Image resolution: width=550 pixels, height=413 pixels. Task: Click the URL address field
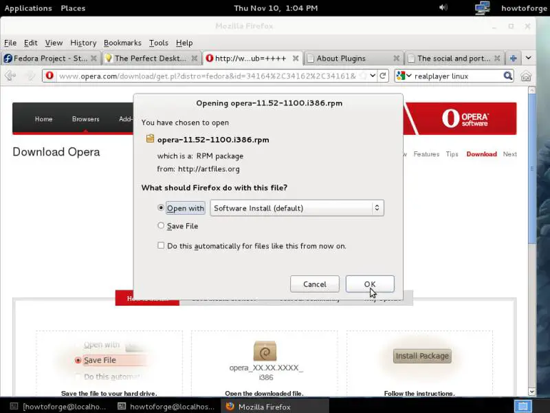tap(207, 76)
